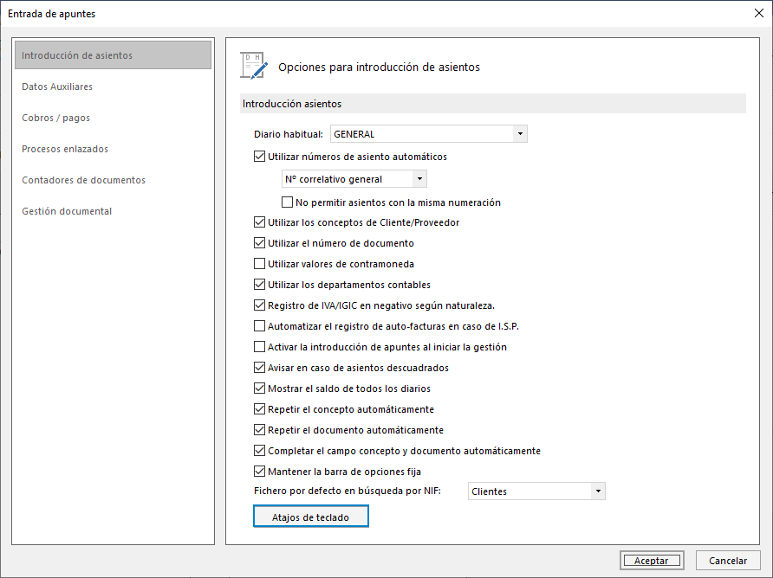Check 'Activar la introducción de apuntes al iniciar'
Viewport: 773px width, 578px height.
click(259, 346)
